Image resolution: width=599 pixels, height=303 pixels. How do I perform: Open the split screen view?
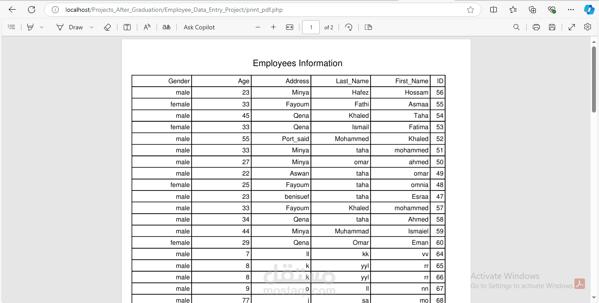[493, 10]
